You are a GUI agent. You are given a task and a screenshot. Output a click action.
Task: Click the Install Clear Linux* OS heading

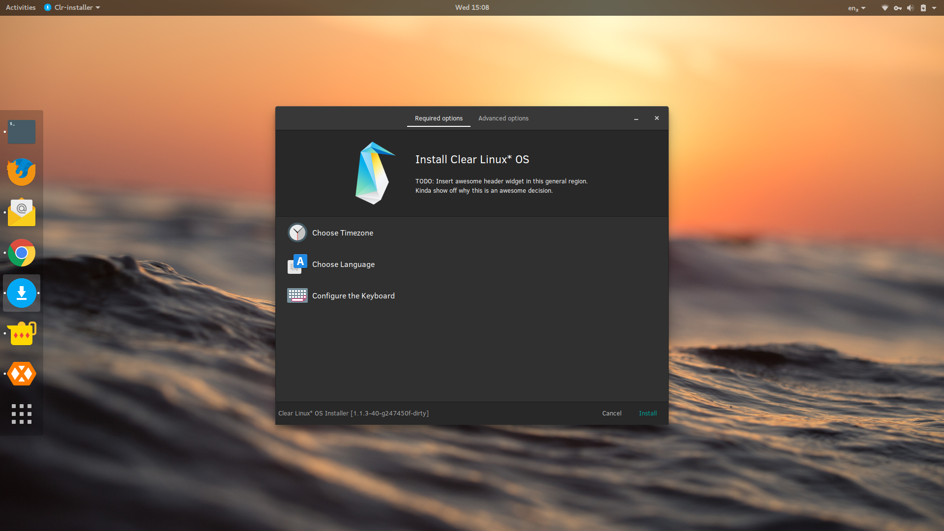point(472,159)
